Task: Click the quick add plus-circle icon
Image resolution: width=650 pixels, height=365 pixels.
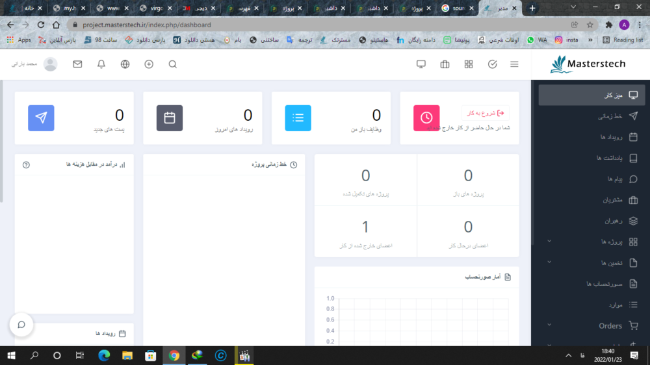Action: 149,64
